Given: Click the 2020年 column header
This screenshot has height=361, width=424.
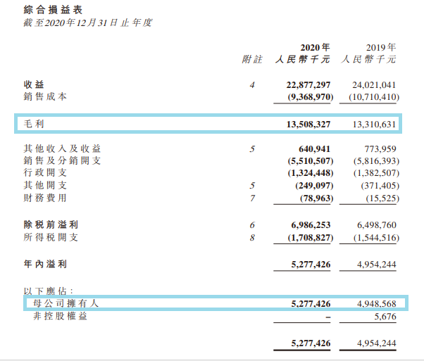Looking at the screenshot, I should coord(315,47).
